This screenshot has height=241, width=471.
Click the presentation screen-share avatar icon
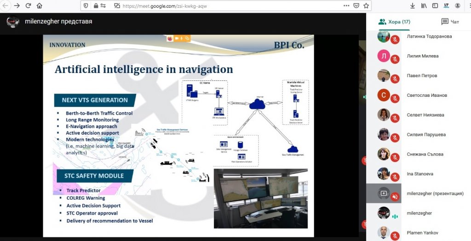384,193
